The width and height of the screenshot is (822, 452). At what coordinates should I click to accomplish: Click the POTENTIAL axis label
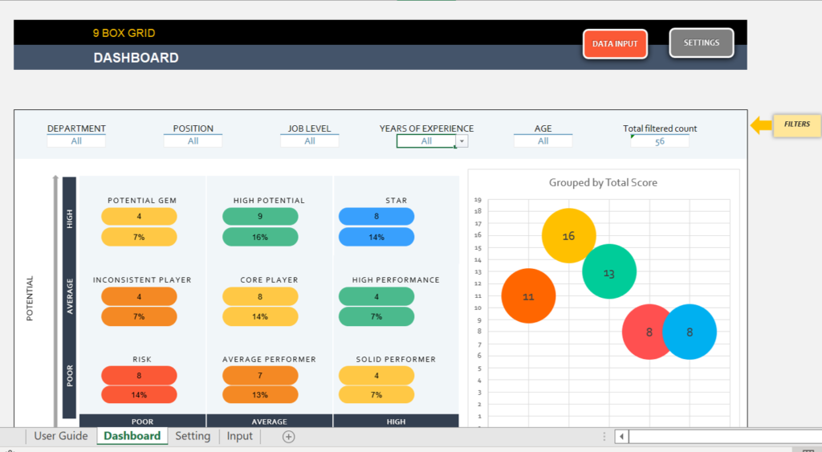[30, 298]
